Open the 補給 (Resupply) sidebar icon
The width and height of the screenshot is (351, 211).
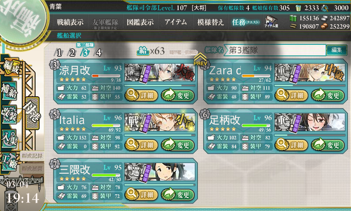(x=9, y=91)
